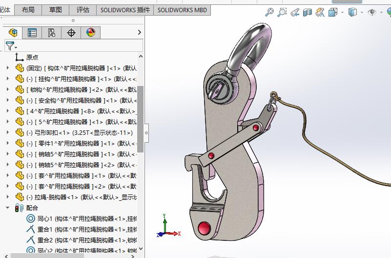This screenshot has height=258, width=391.
Task: Open View Orientation dropdown arrow
Action: click(x=342, y=13)
